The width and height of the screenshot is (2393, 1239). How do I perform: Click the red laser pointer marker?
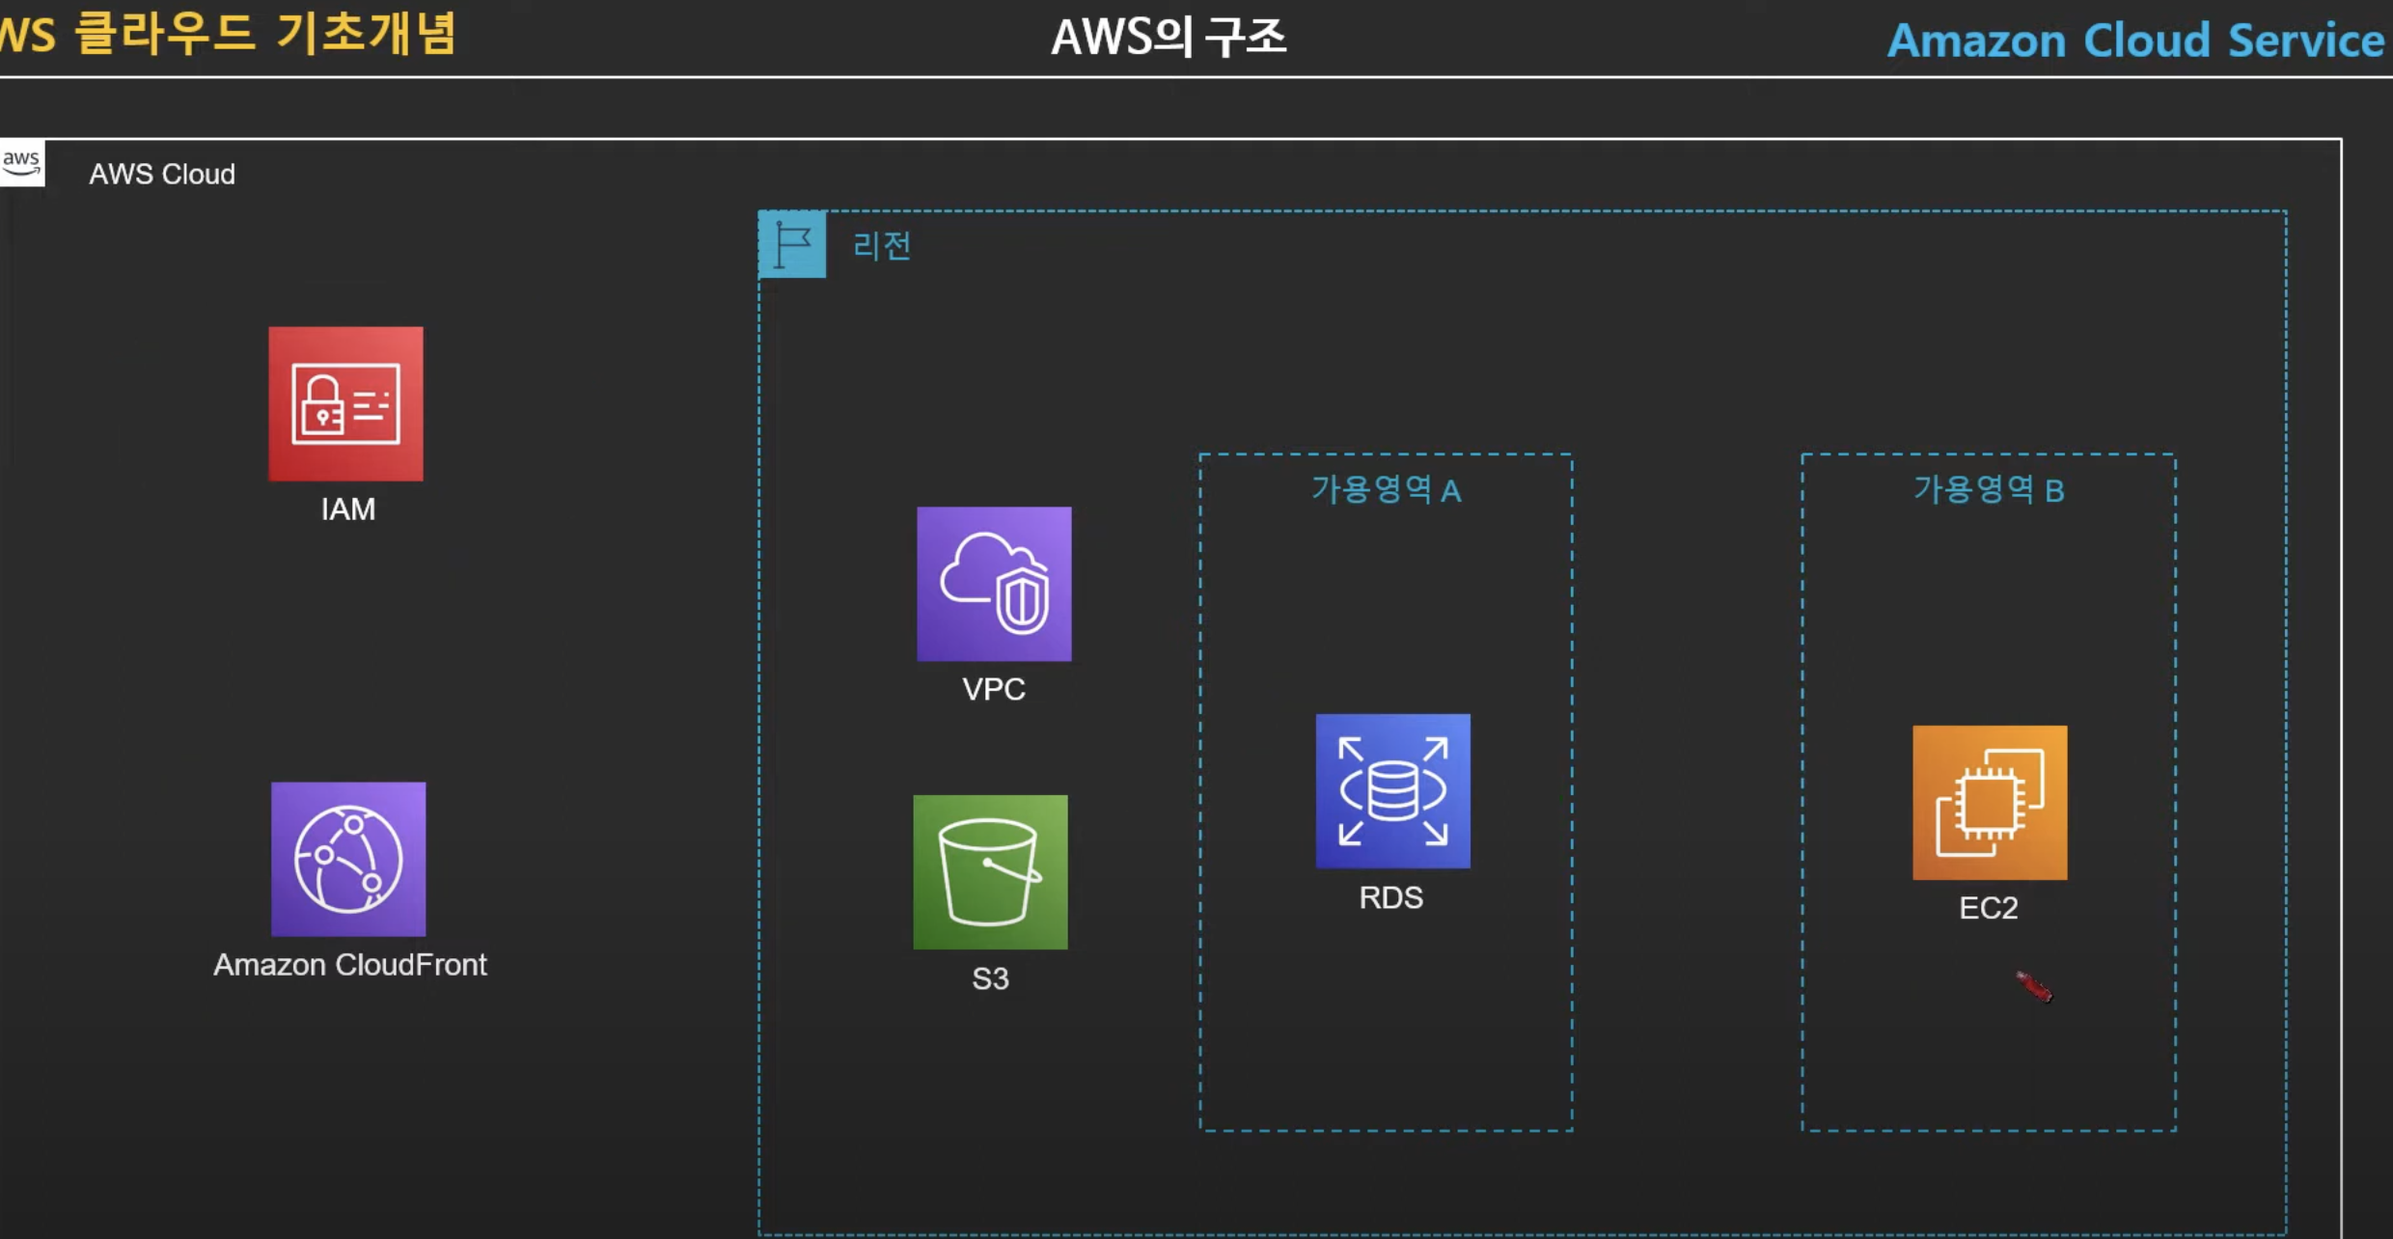2034,987
